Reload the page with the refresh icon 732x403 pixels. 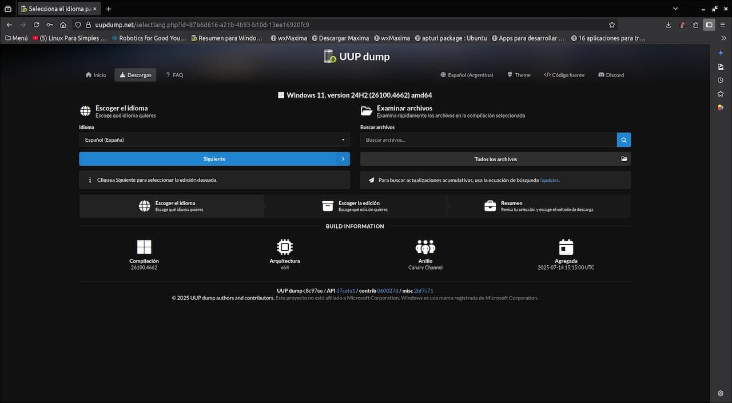[36, 25]
